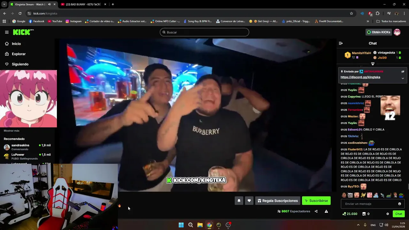Screen dimensions: 409x230
Task: Open Chrome three-dot menu
Action: tap(405, 13)
